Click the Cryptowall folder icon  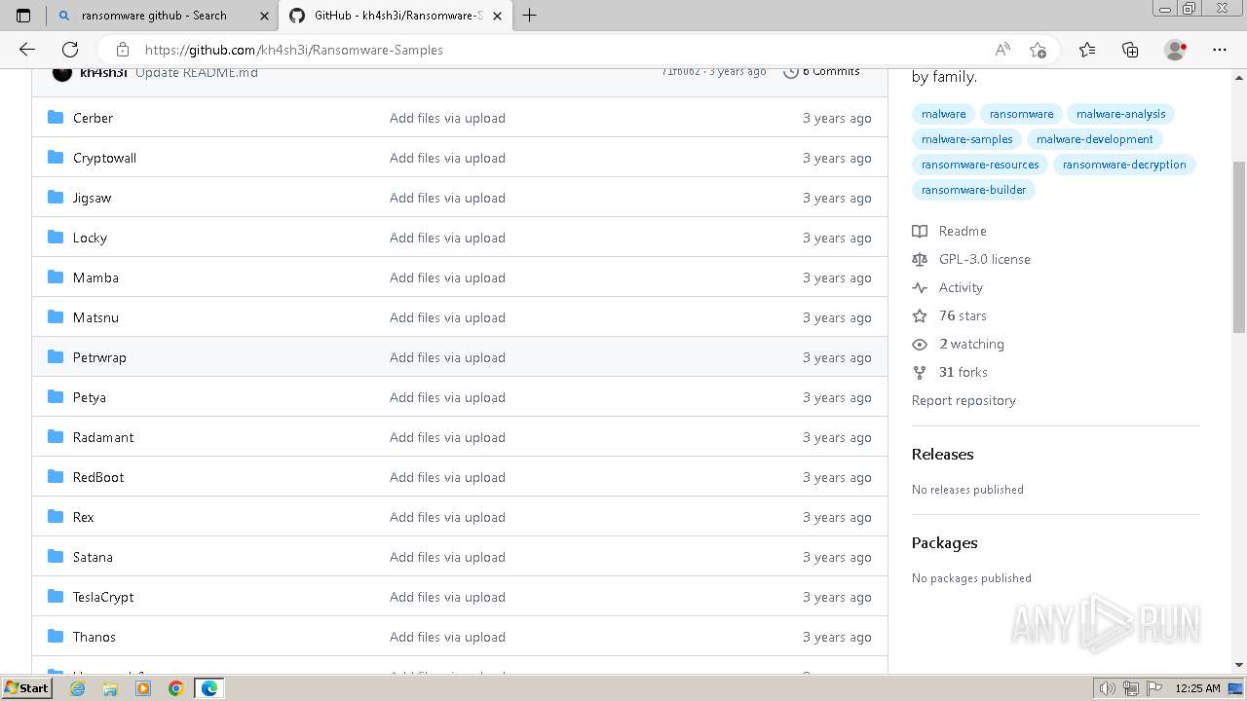(56, 158)
